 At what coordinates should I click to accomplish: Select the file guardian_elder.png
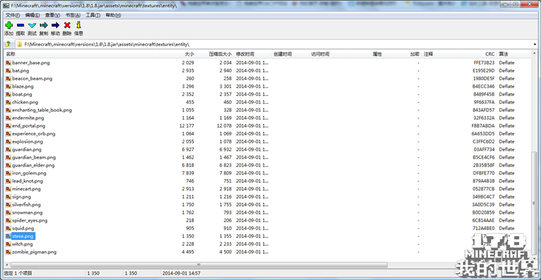click(x=33, y=165)
